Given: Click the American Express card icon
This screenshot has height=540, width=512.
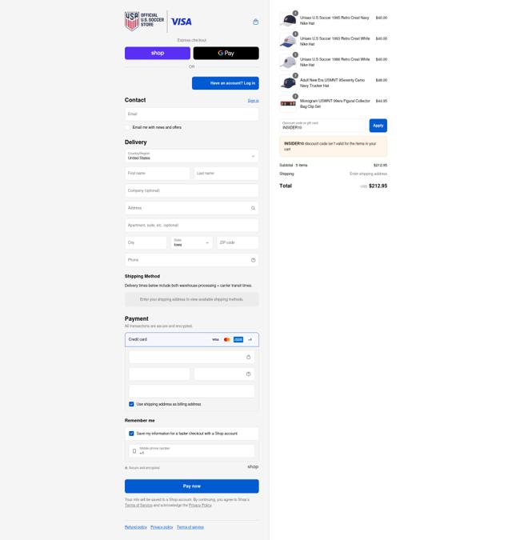Looking at the screenshot, I should click(238, 339).
